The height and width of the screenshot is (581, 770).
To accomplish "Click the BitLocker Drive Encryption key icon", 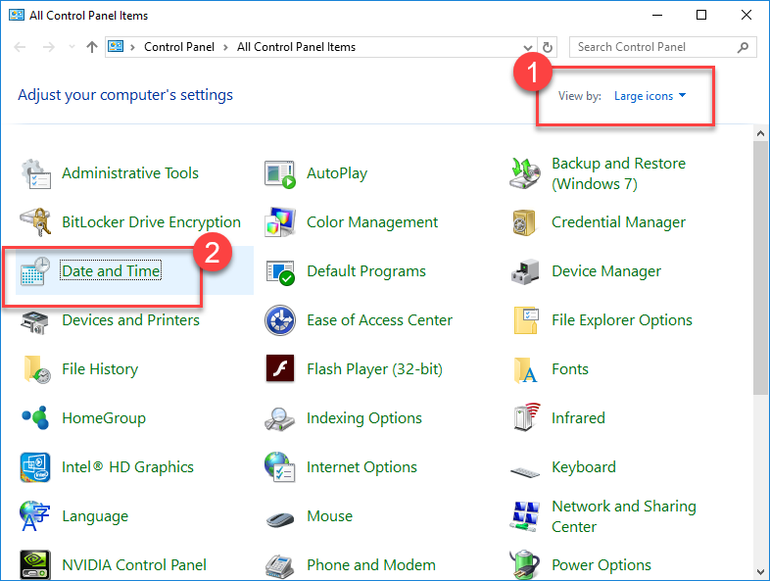I will 35,222.
